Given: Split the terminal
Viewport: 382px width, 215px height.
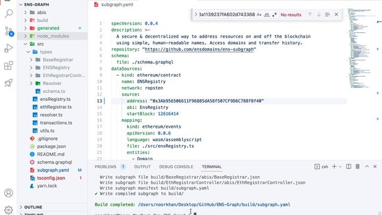Looking at the screenshot, I should tap(349, 167).
